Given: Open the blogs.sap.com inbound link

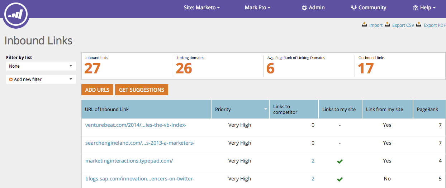Looking at the screenshot, I should pos(140,179).
